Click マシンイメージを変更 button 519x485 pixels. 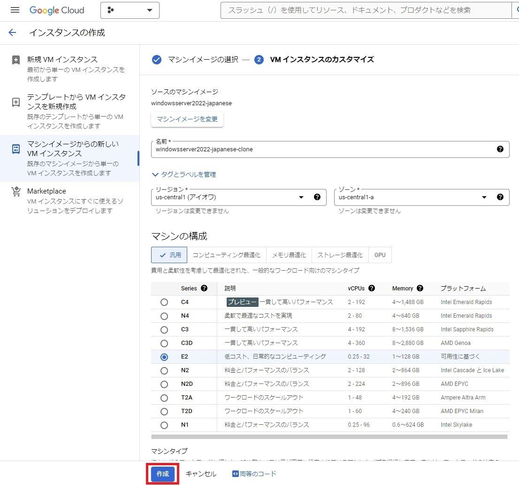187,119
